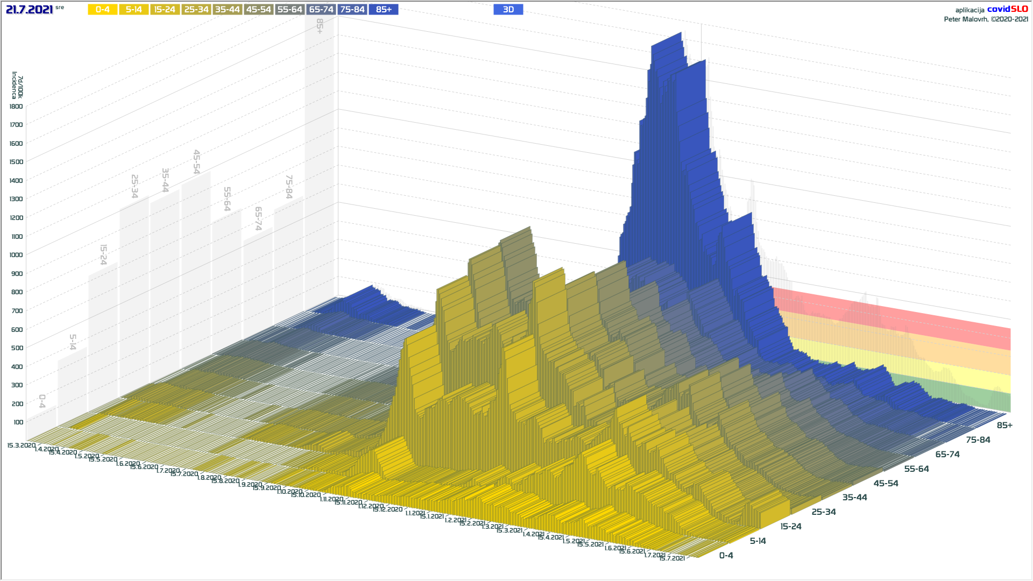The width and height of the screenshot is (1033, 581).
Task: Click the 45-54 label on right axis
Action: point(886,484)
